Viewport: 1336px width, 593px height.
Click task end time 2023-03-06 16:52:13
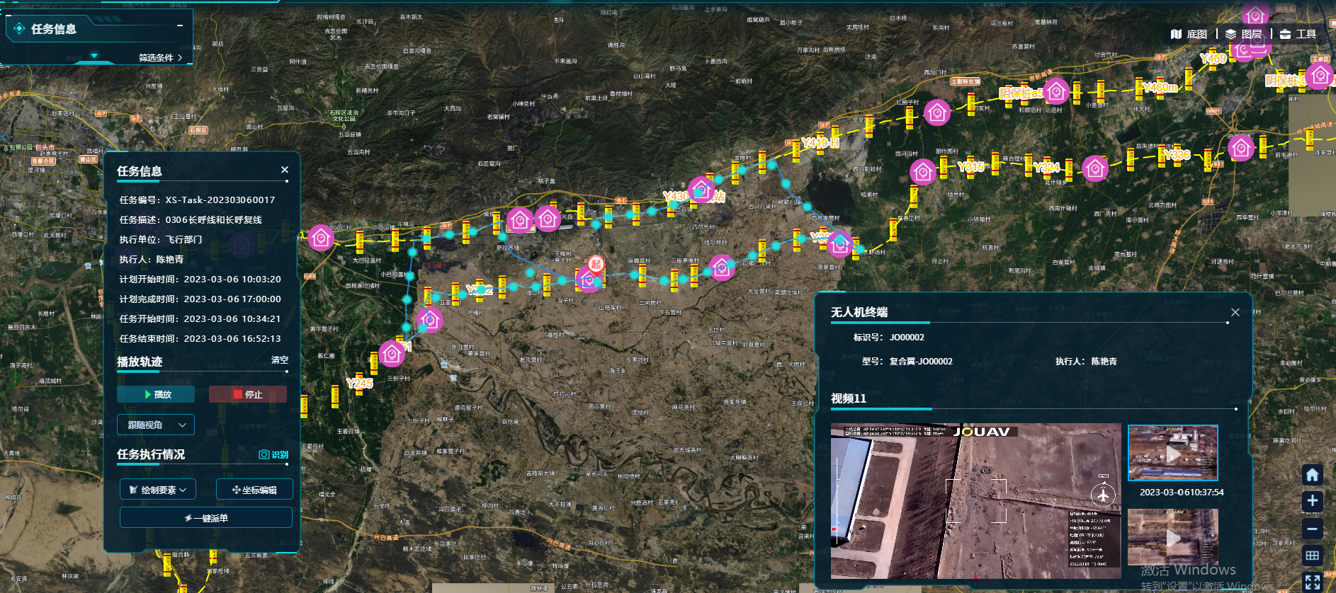232,339
